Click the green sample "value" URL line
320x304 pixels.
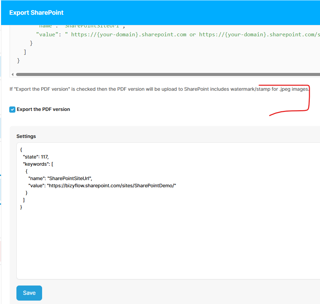(178, 35)
